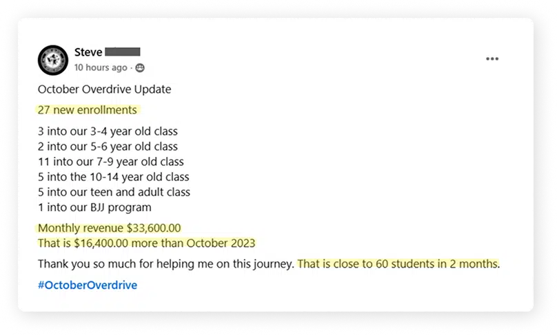Click the yellow highlight behind '27 new enrollments'
Image resolution: width=557 pixels, height=335 pixels.
click(89, 110)
